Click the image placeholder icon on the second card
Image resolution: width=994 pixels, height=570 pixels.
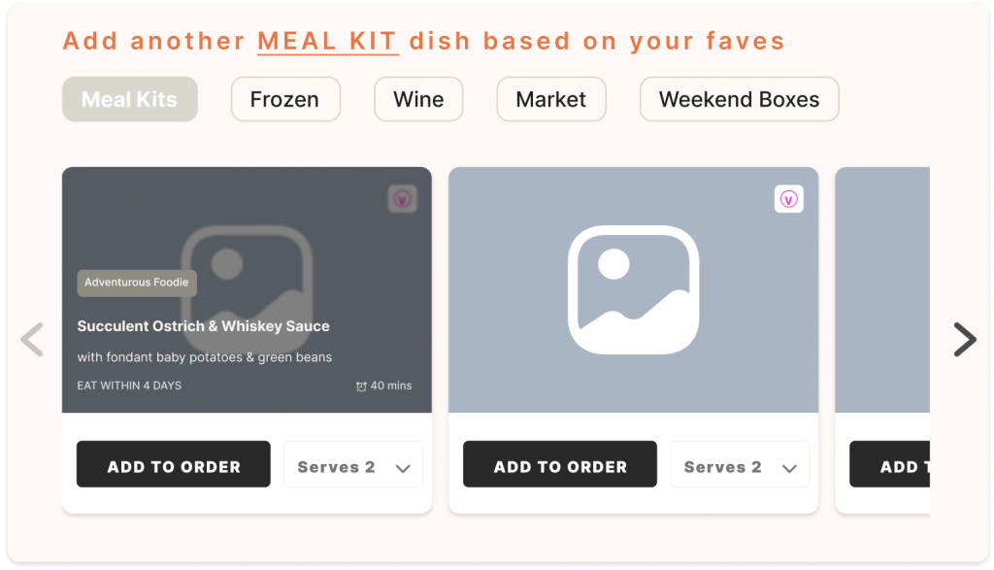tap(633, 289)
